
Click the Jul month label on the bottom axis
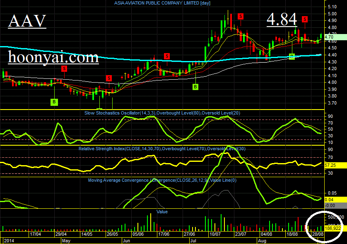(193, 241)
